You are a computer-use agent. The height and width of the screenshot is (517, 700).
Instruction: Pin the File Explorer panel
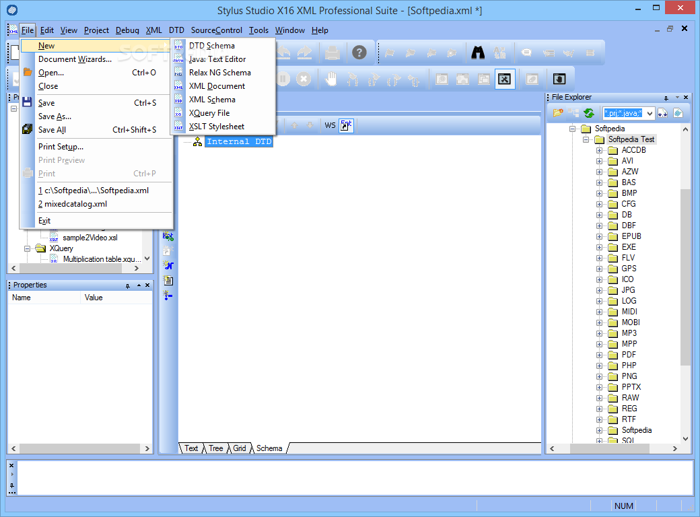666,98
